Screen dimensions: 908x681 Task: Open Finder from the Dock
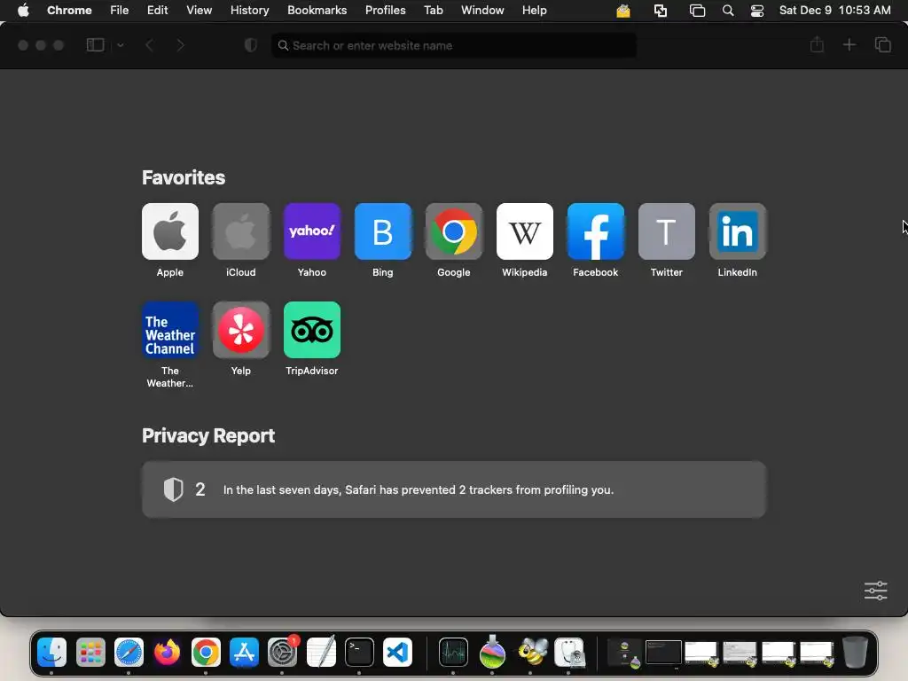click(51, 652)
